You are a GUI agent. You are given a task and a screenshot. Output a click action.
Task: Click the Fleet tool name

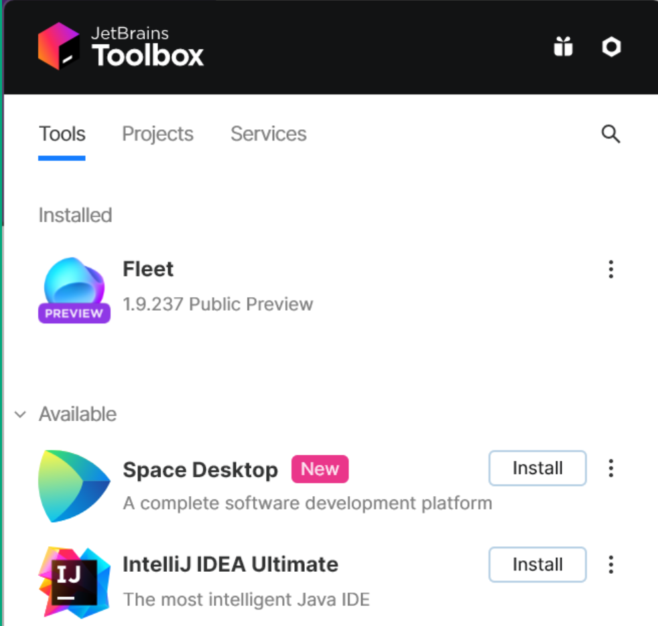tap(148, 268)
